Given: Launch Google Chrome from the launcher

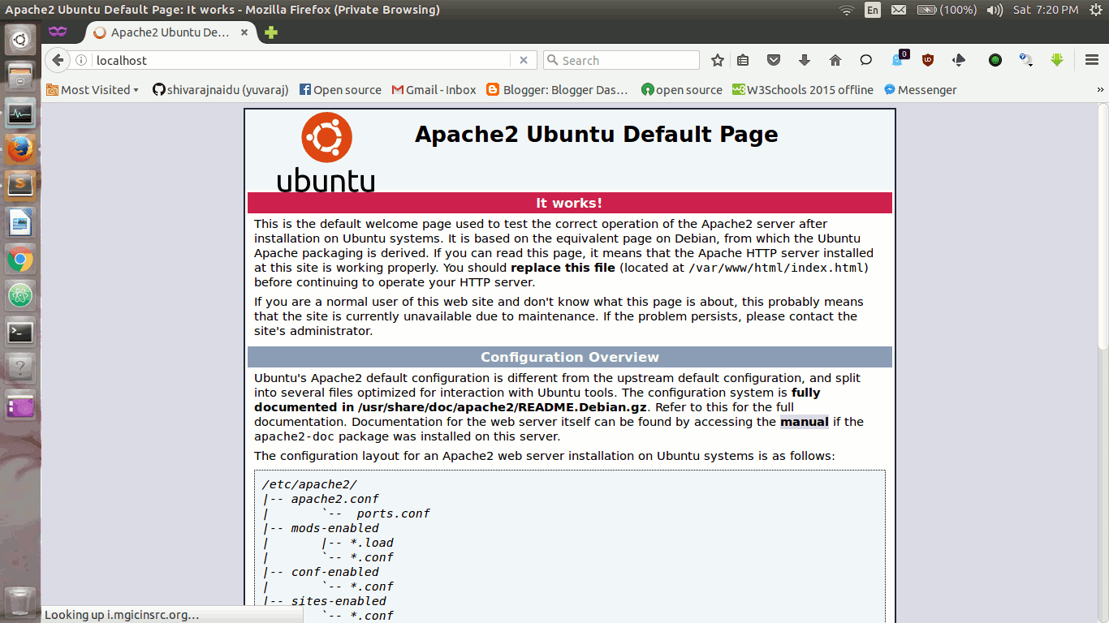Looking at the screenshot, I should pyautogui.click(x=20, y=260).
